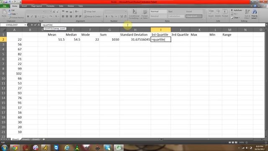The image size is (268, 151).
Task: Open the Fill dropdown in Editing group
Action: (x=234, y=14)
